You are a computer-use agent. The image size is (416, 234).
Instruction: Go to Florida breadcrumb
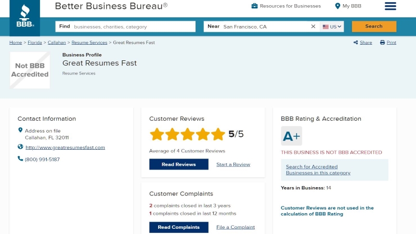[35, 43]
